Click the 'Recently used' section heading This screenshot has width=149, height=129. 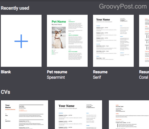pos(15,8)
